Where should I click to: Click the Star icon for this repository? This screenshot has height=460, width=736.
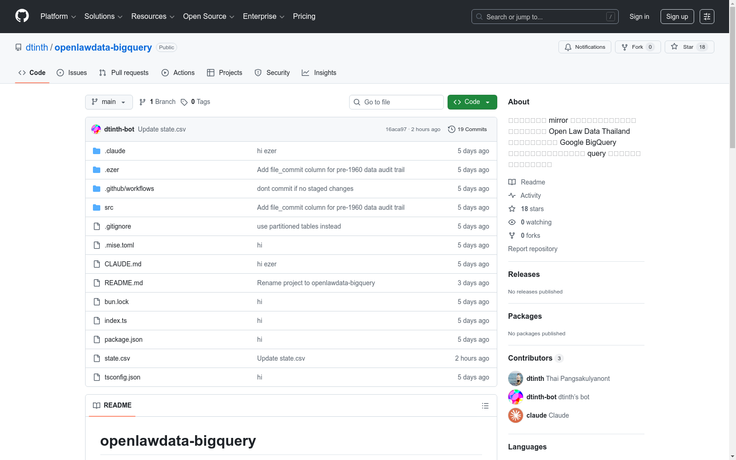tap(674, 46)
